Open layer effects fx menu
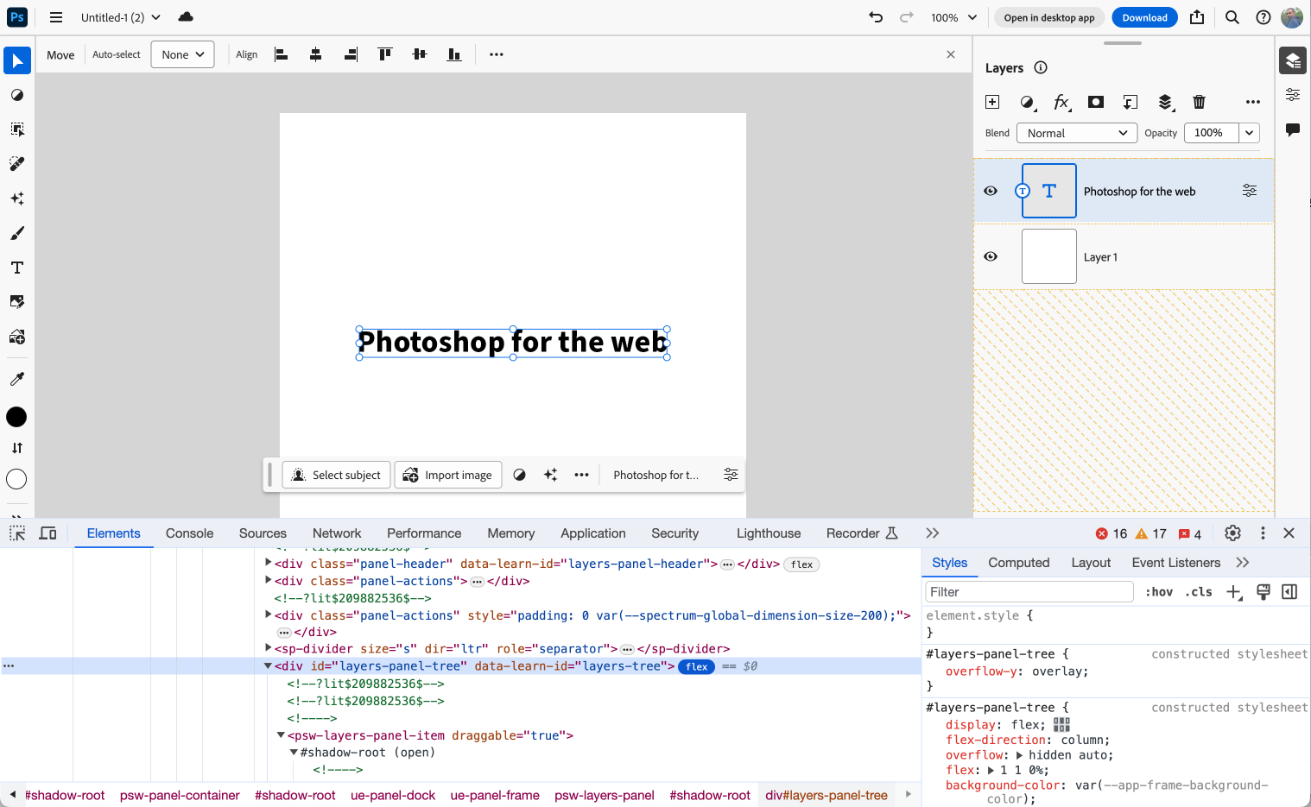Image resolution: width=1311 pixels, height=807 pixels. pyautogui.click(x=1061, y=102)
